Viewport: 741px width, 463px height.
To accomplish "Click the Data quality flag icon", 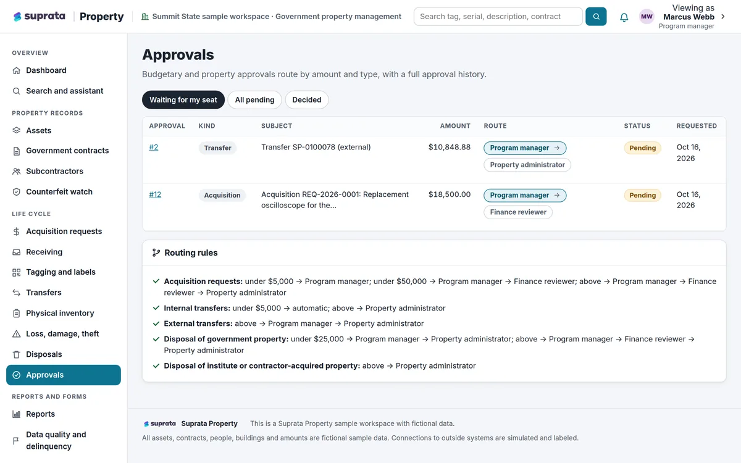I will (17, 441).
